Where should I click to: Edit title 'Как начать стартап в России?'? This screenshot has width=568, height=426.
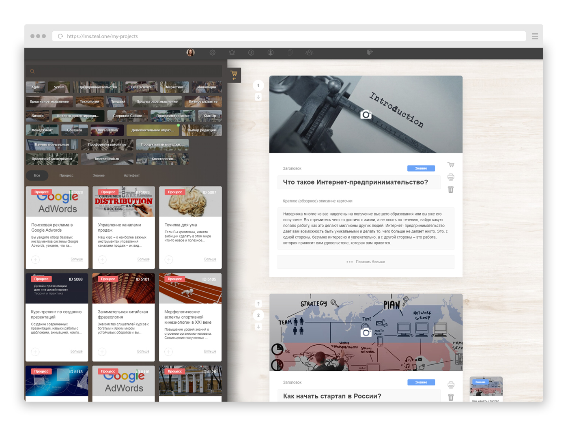359,396
